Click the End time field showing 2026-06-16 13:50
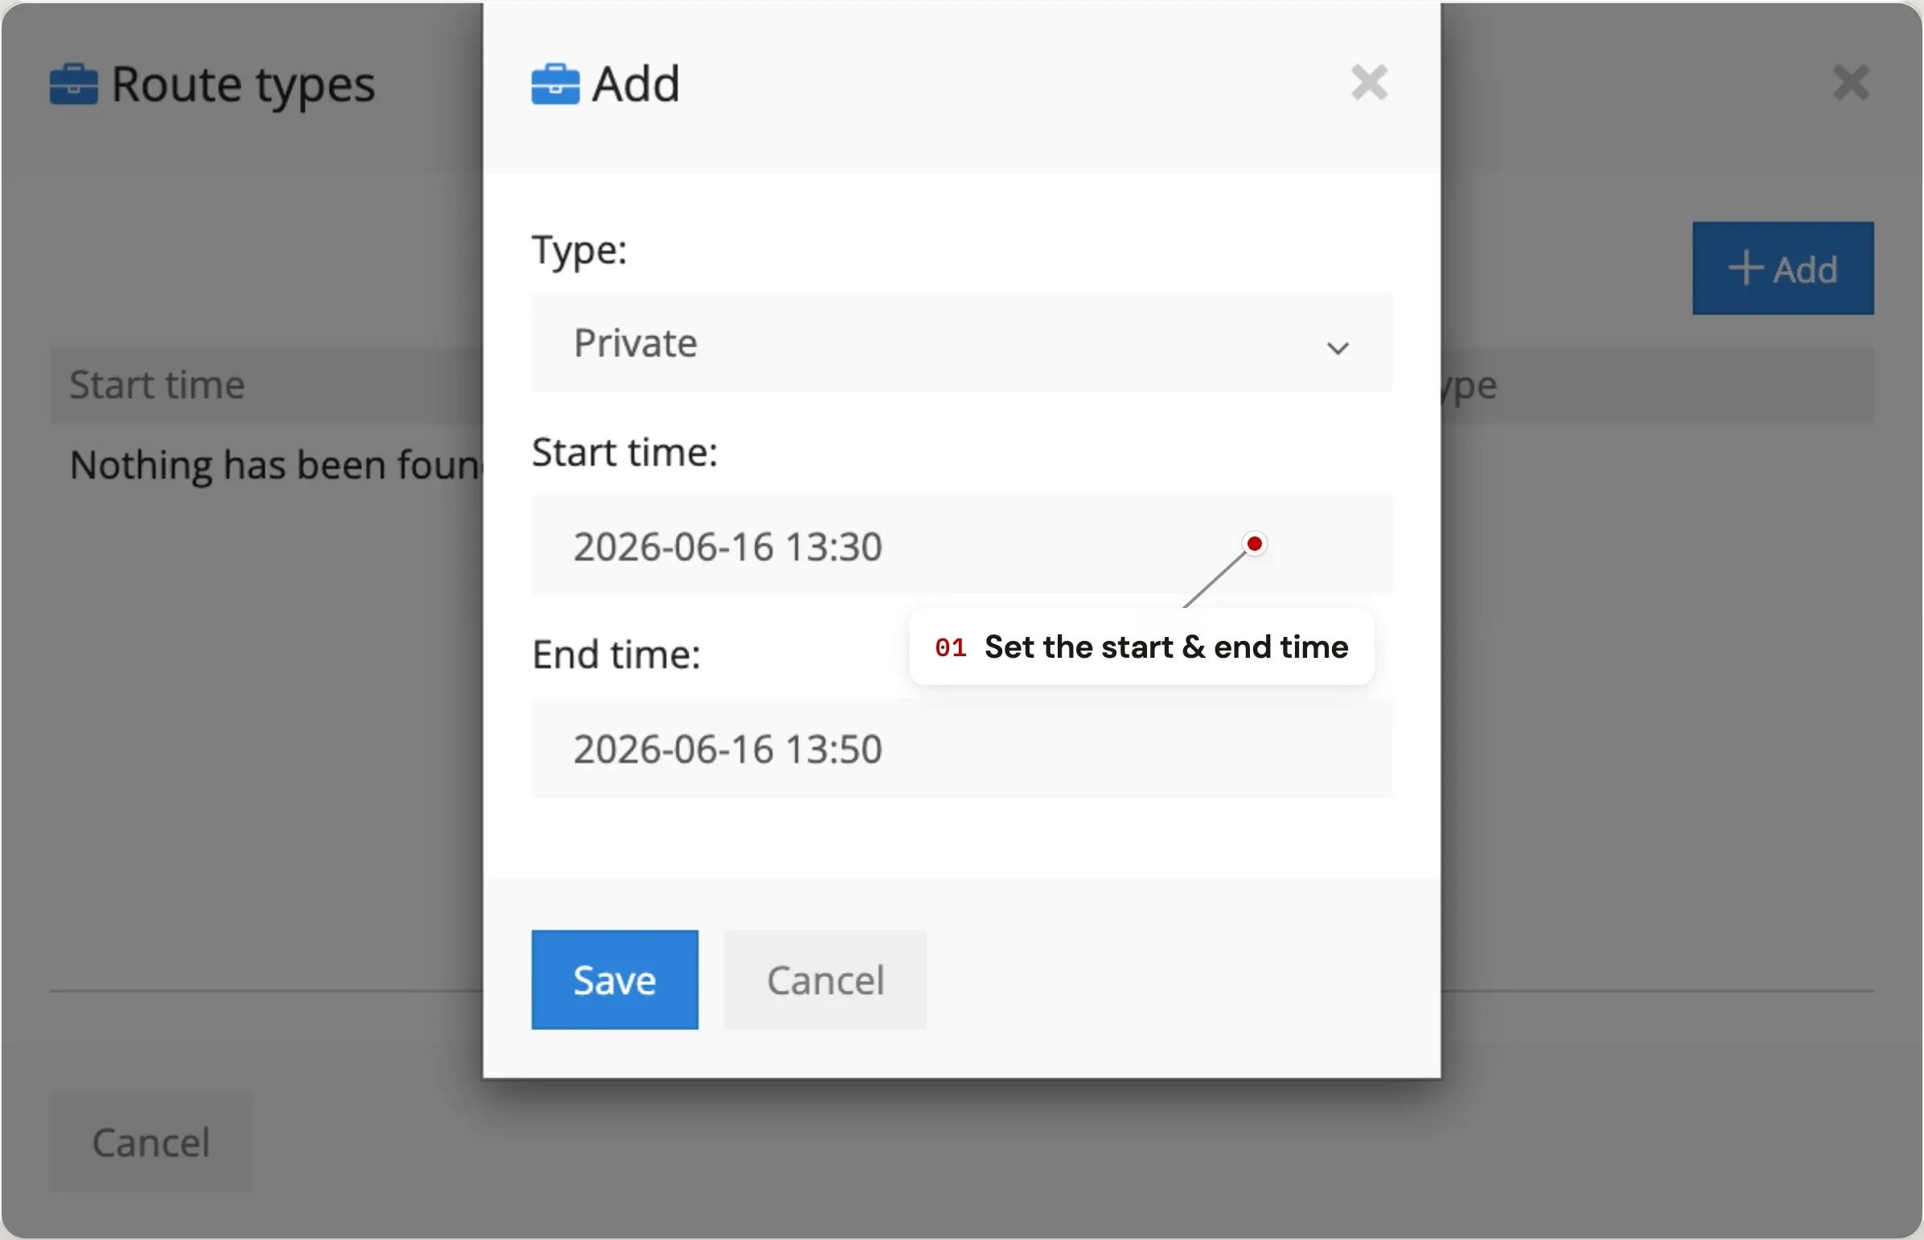 pyautogui.click(x=960, y=749)
